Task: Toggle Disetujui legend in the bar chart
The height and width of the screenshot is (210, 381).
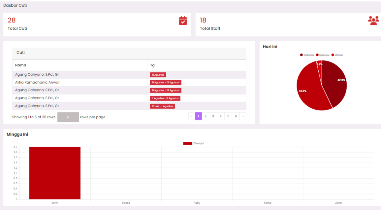Action: click(193, 143)
